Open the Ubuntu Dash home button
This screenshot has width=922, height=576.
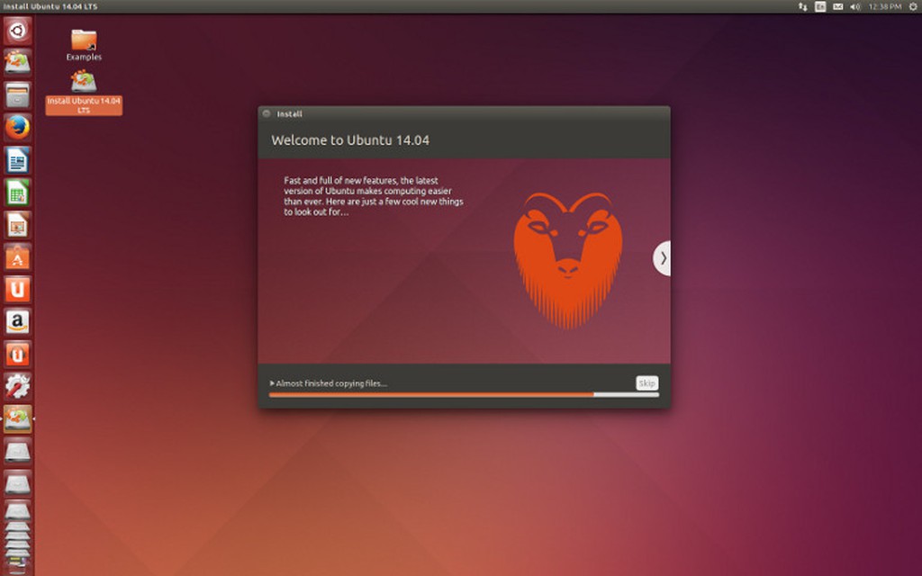pyautogui.click(x=17, y=30)
